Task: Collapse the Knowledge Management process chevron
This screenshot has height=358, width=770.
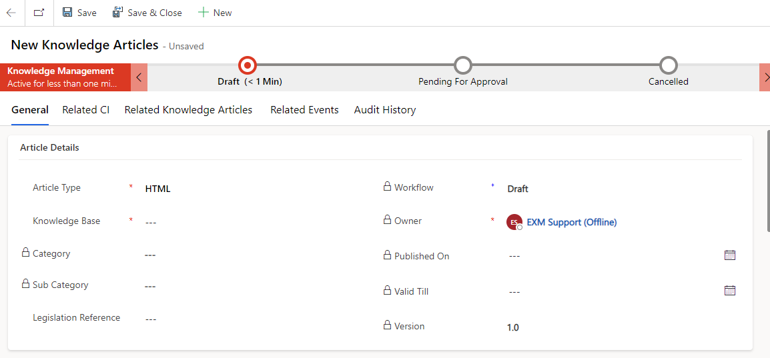Action: (139, 77)
